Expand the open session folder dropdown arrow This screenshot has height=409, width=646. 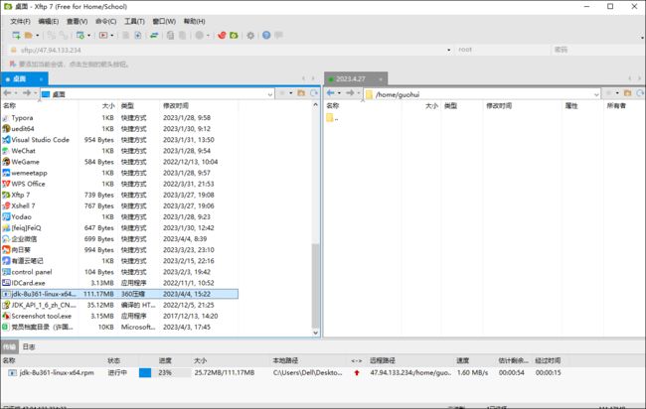[38, 36]
